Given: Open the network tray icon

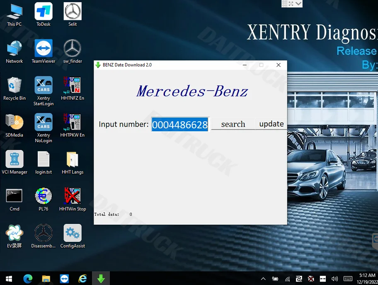Looking at the screenshot, I should (287, 279).
